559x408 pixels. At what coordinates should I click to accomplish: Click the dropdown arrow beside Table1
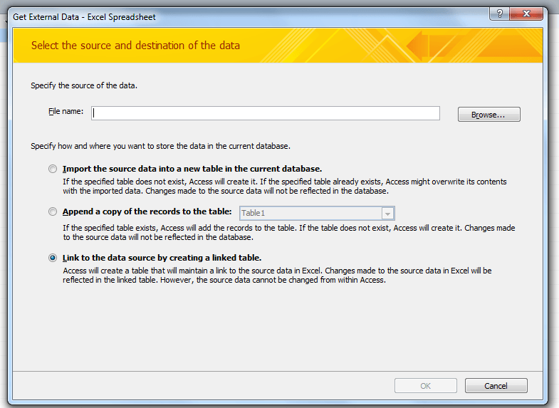click(x=387, y=213)
